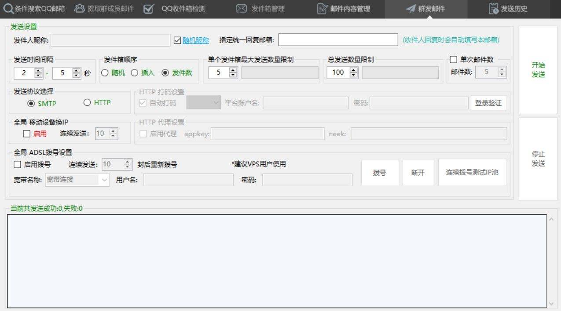Screen dimensions: 561x311
Task: Open the 宽带名称 dropdown list
Action: pos(105,180)
